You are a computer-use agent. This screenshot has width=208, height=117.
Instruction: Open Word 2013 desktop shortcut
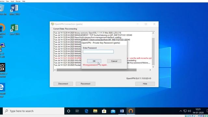(x=14, y=10)
